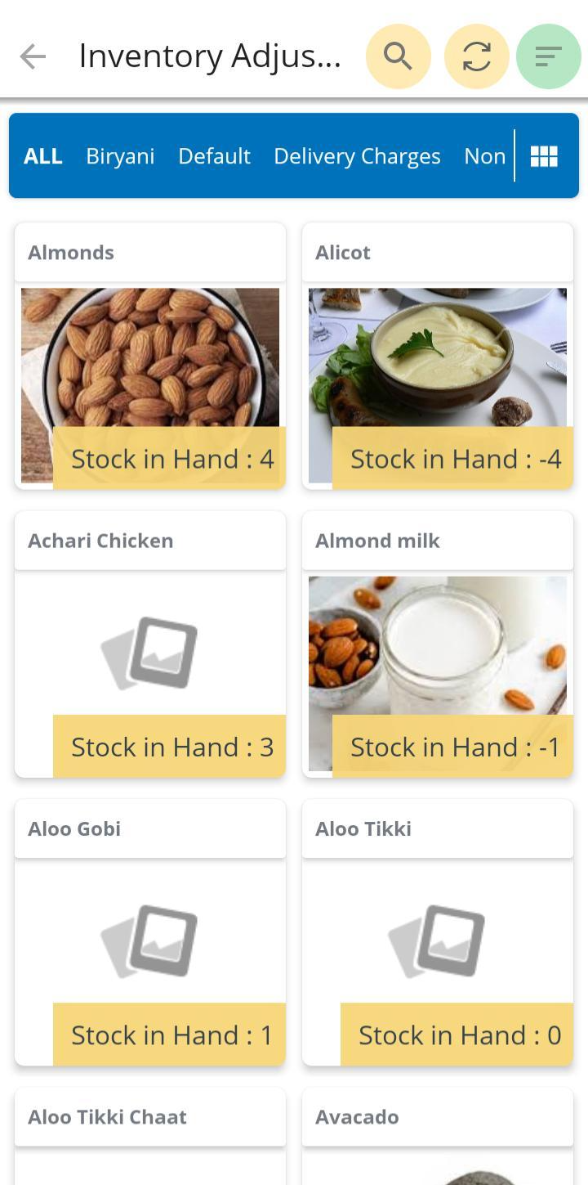The height and width of the screenshot is (1185, 588).
Task: Open the search icon button
Action: point(398,56)
